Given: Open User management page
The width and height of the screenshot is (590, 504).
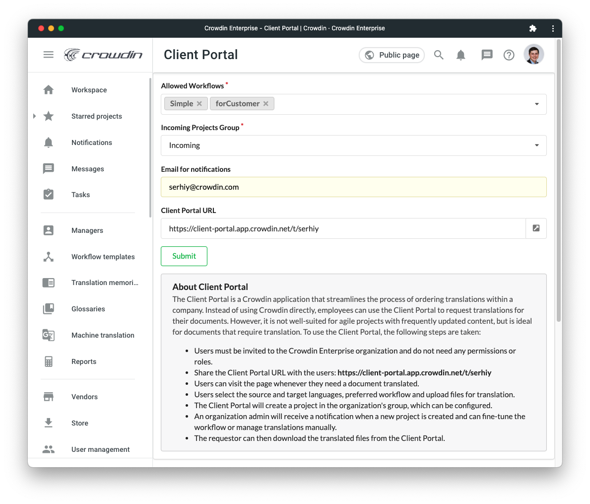Looking at the screenshot, I should pos(100,449).
